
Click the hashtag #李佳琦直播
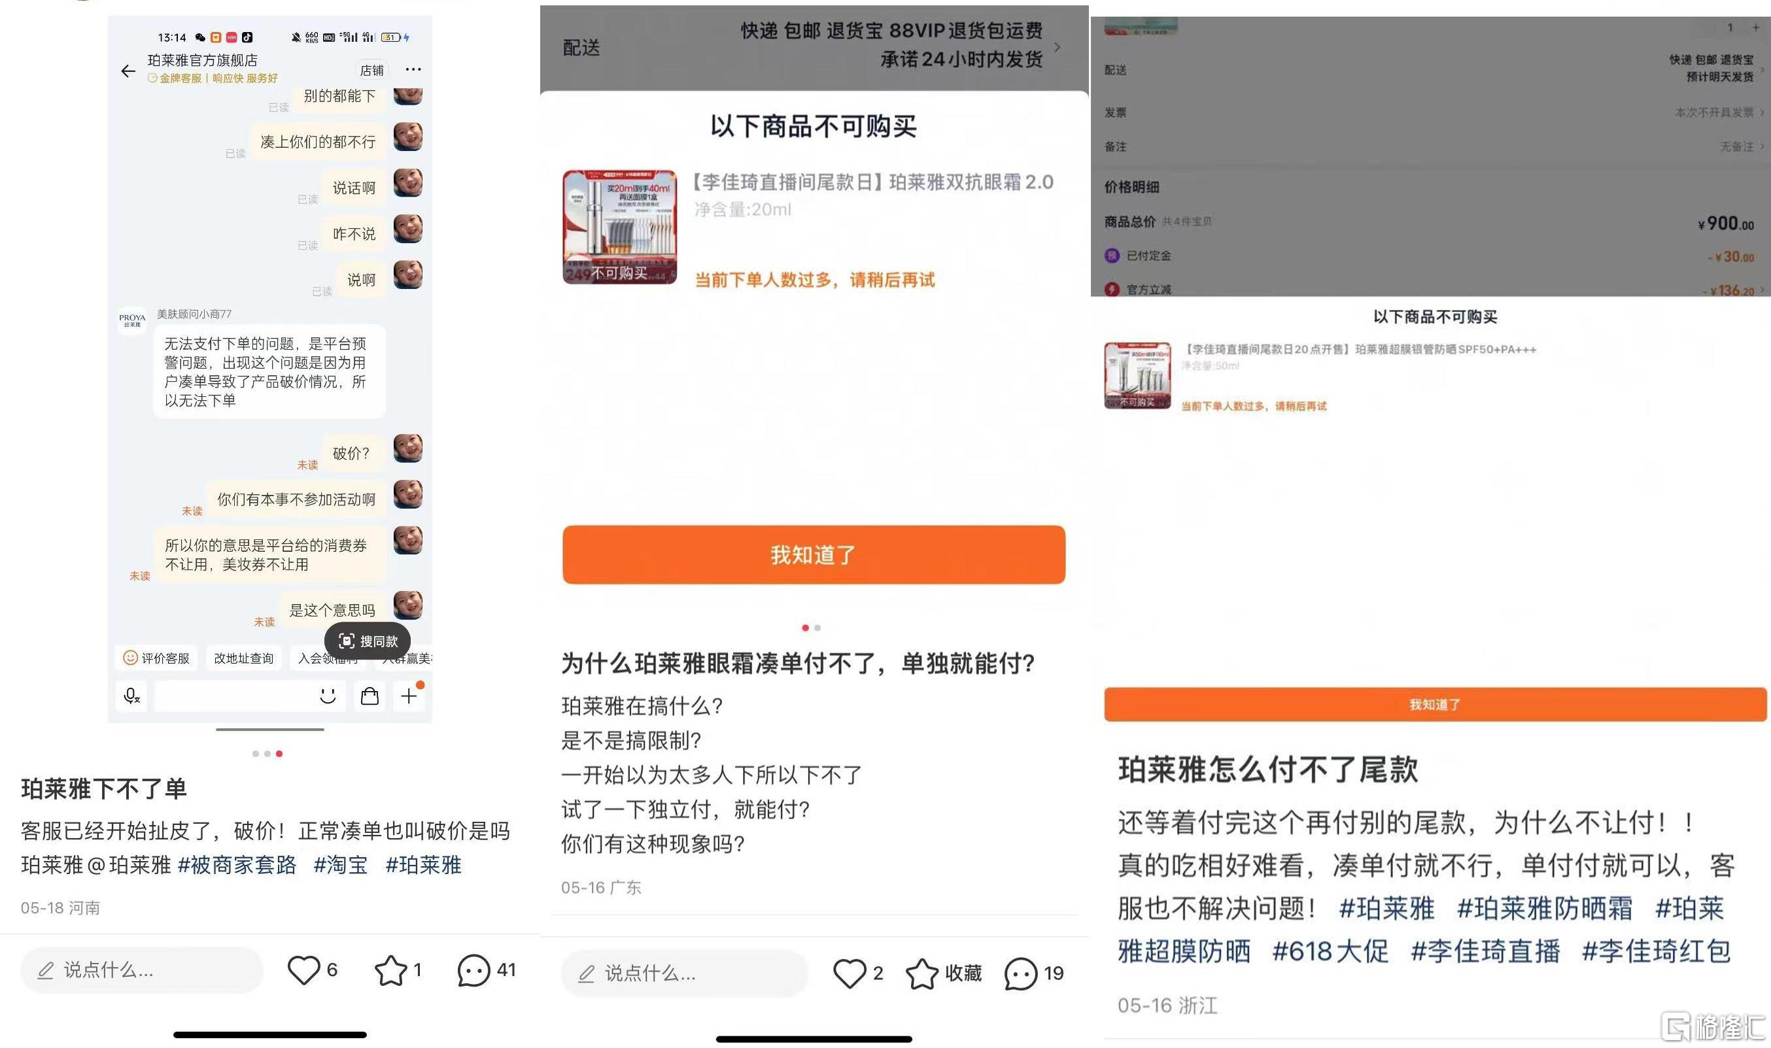coord(1485,951)
